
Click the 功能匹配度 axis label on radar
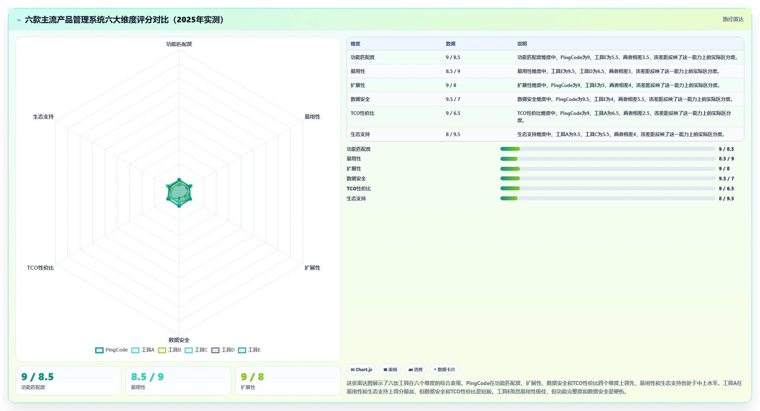pyautogui.click(x=179, y=44)
